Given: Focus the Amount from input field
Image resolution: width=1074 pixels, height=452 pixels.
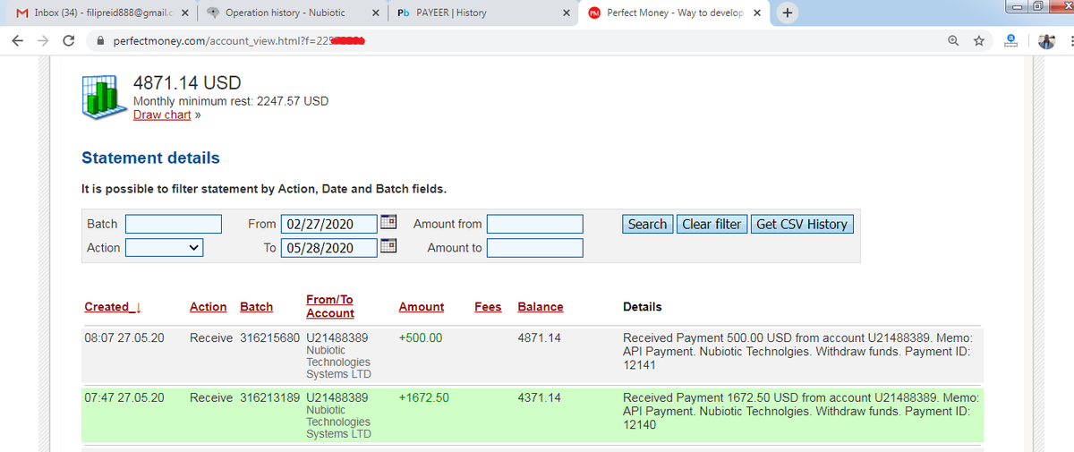Looking at the screenshot, I should [x=535, y=224].
